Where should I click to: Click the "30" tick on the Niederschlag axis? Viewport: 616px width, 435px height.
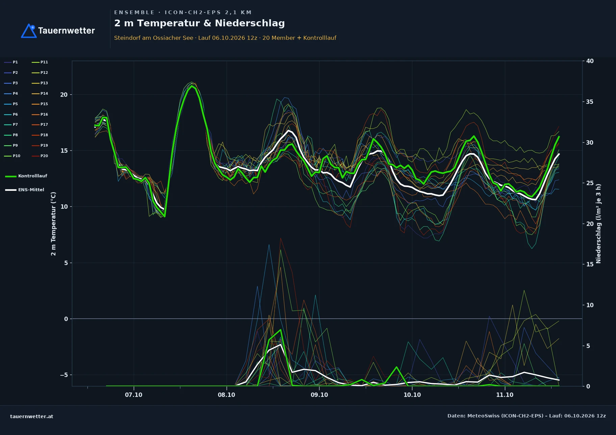[x=590, y=143]
